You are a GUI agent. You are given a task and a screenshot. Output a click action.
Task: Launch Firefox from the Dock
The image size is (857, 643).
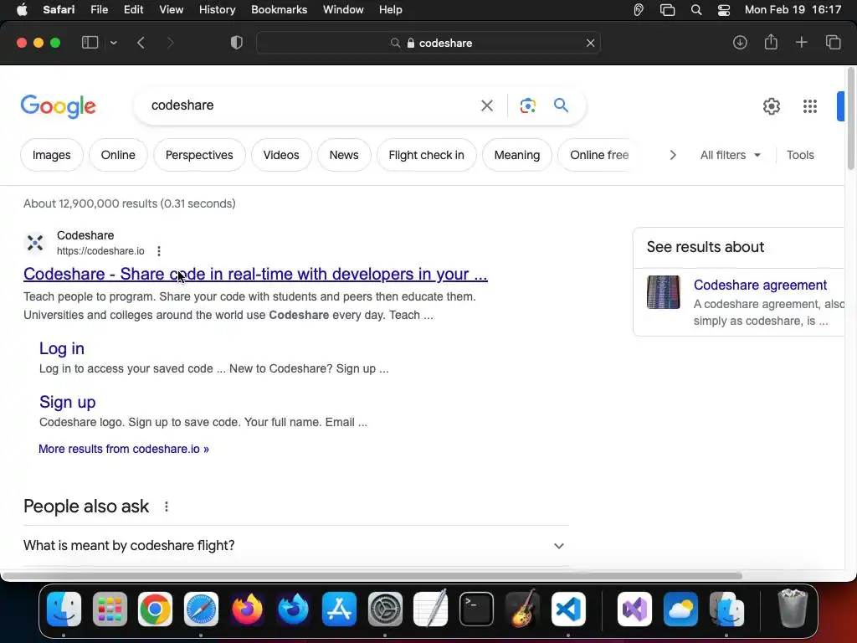tap(247, 610)
